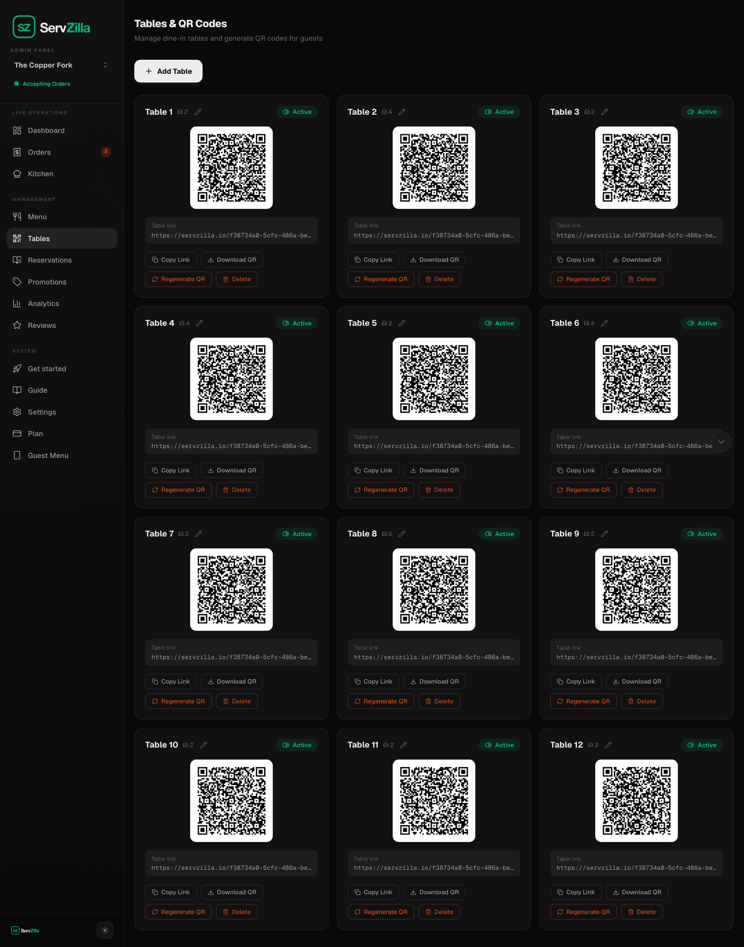Click Table 12 QR code image
This screenshot has height=947, width=744.
click(637, 800)
